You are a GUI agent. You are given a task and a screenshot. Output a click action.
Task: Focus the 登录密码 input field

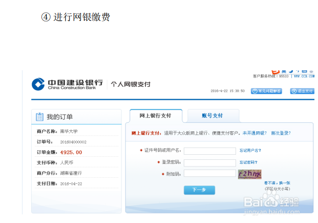210,163
